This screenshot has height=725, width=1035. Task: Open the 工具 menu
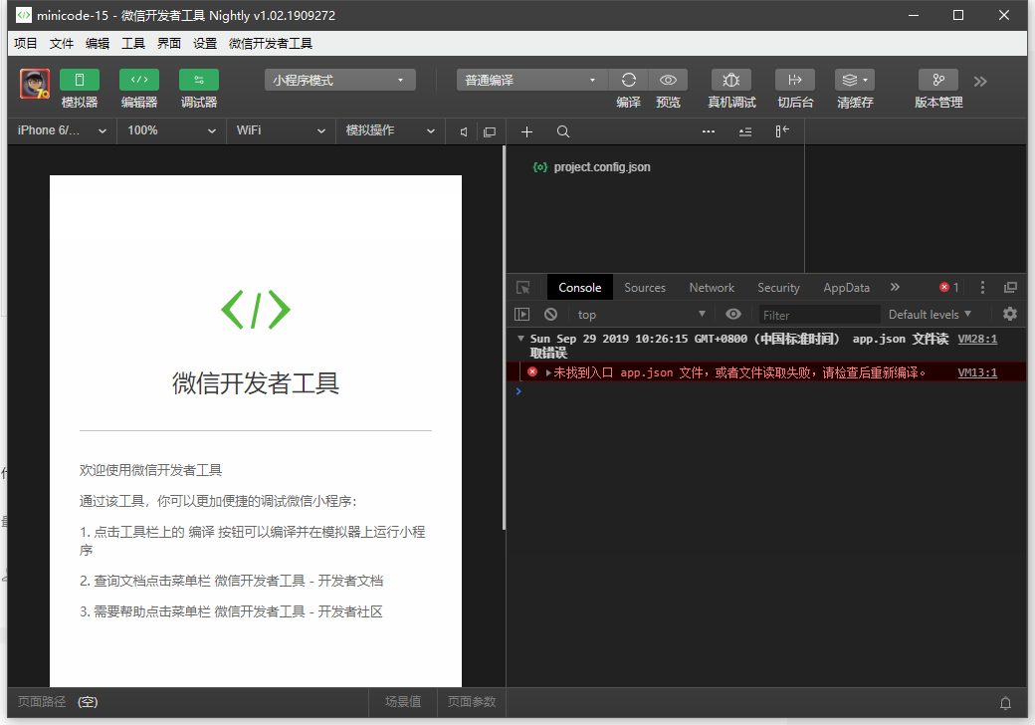click(132, 44)
